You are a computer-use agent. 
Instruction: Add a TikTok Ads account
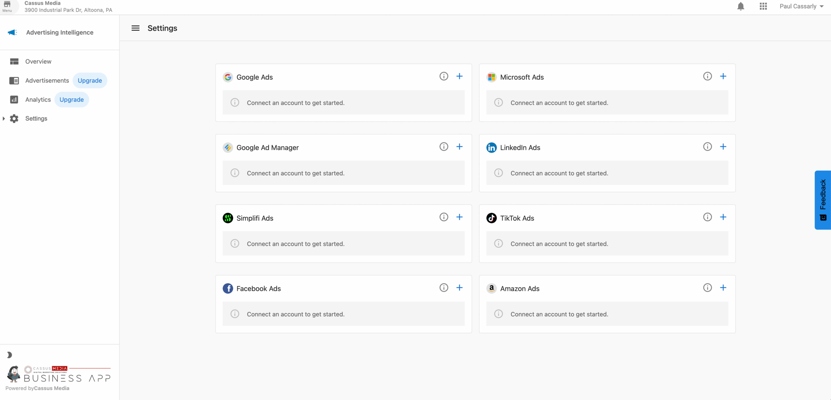point(723,217)
